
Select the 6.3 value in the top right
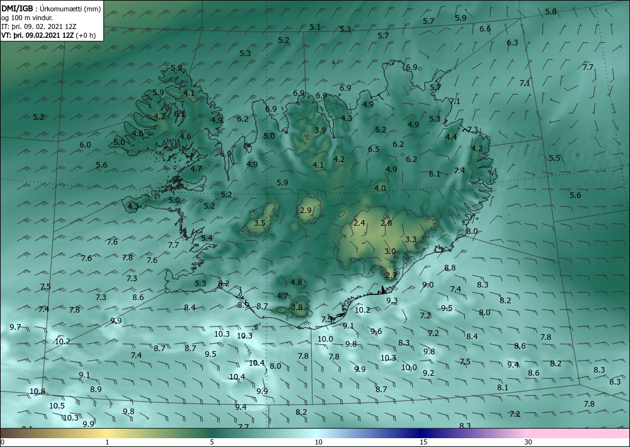tap(512, 42)
